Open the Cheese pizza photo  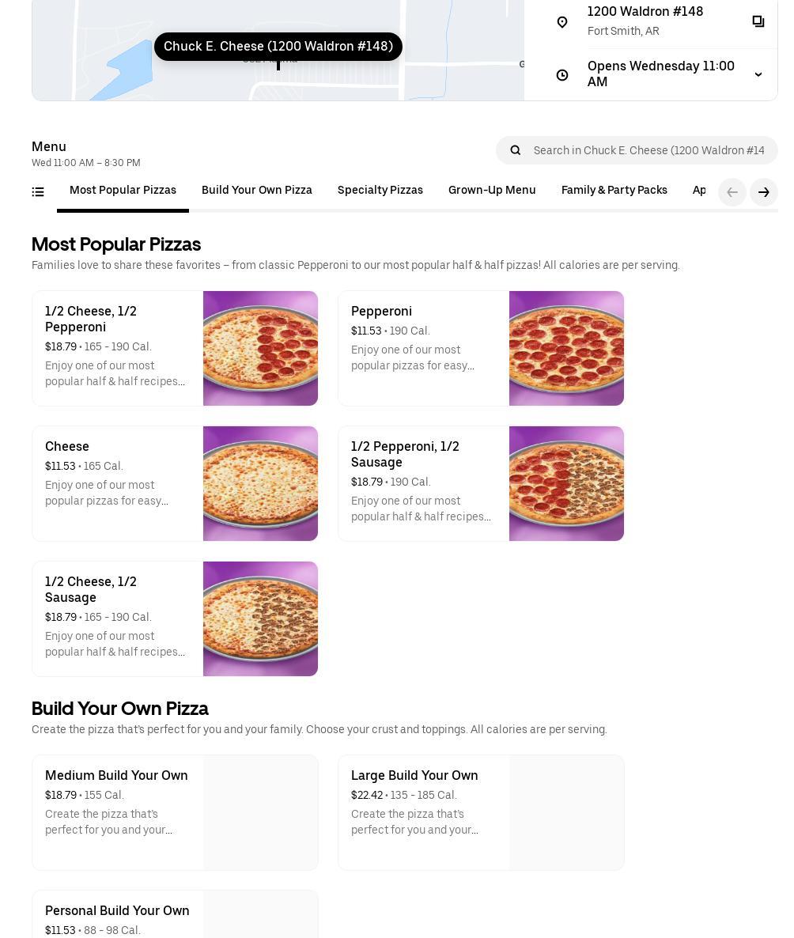[260, 484]
